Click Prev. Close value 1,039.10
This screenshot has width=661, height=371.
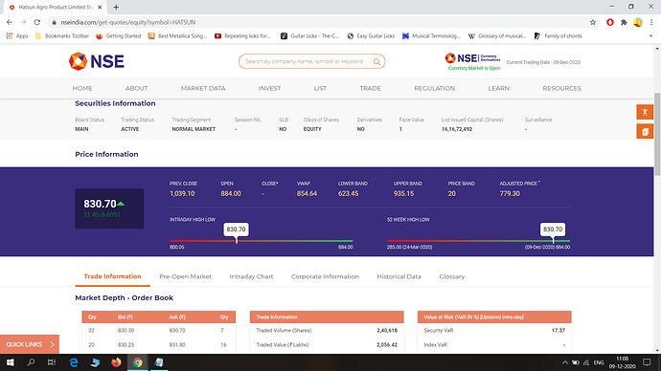point(182,193)
